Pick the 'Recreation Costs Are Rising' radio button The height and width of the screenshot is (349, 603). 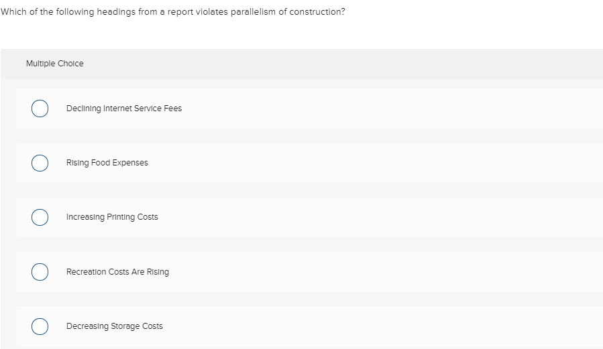point(40,272)
